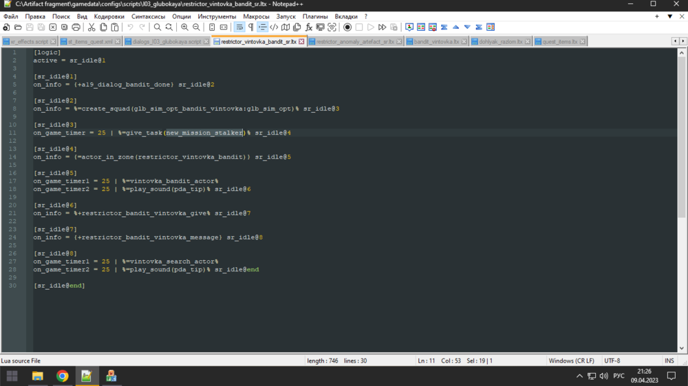Run macro multiple times icon
The width and height of the screenshot is (688, 386).
click(382, 27)
